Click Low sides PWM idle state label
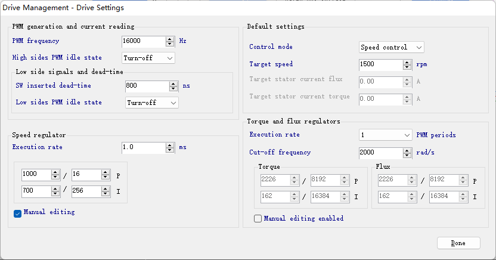 pos(59,102)
